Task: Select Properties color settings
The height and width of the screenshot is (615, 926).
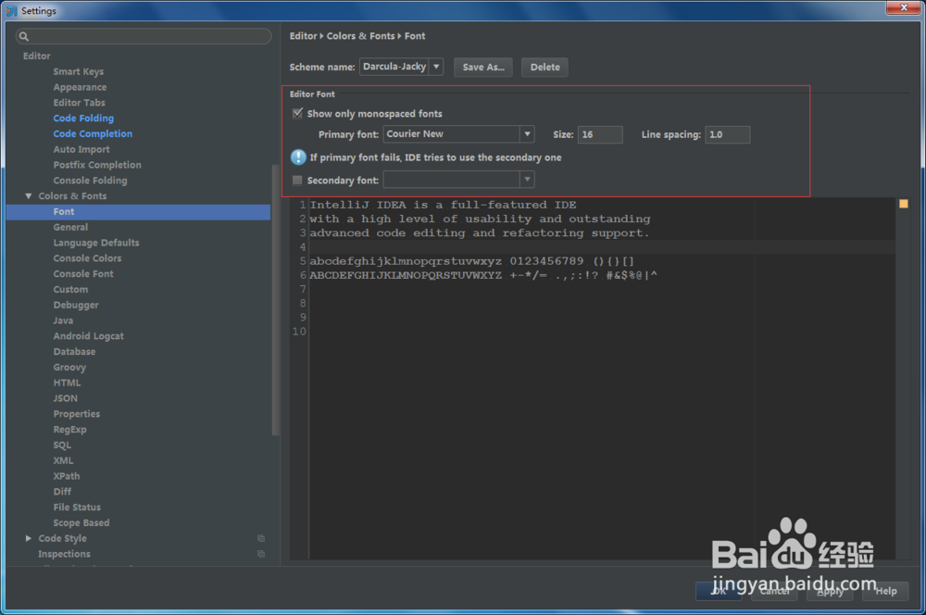Action: [x=76, y=413]
